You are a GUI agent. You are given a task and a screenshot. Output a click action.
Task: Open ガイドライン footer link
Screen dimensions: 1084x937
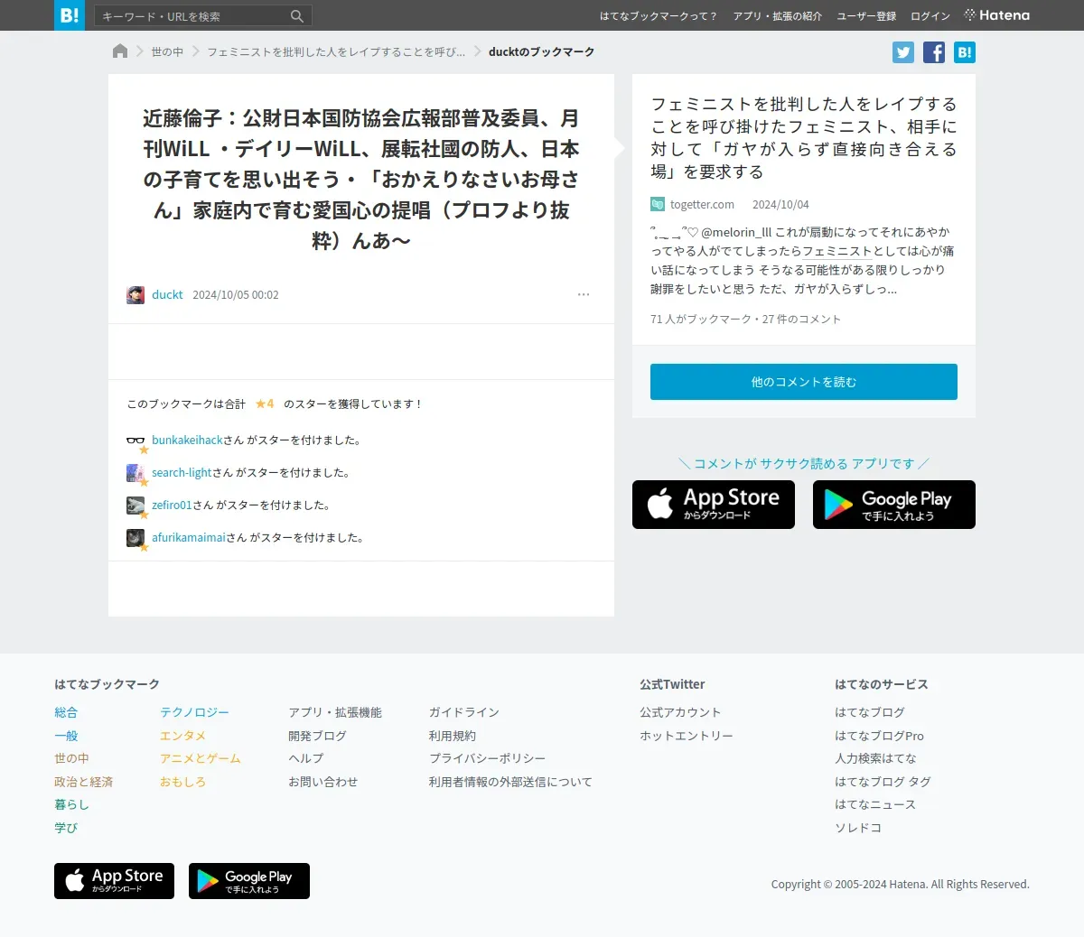pyautogui.click(x=463, y=713)
